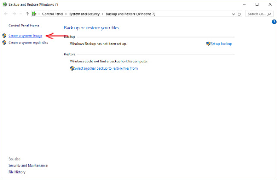Viewport: 277px width, 180px height.
Task: Click the Forward navigation arrow
Action: (x=14, y=14)
